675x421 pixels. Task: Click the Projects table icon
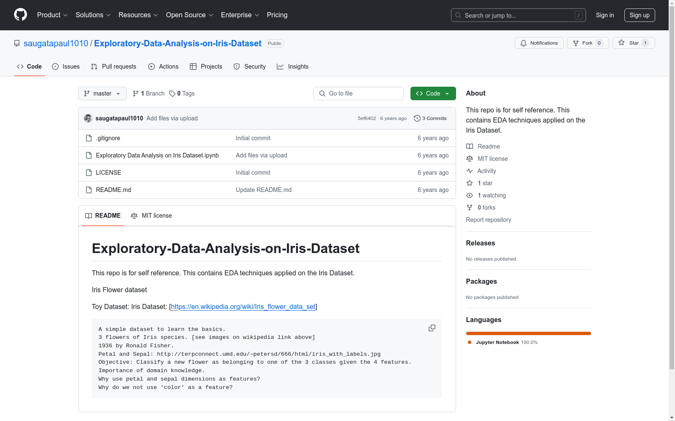click(193, 67)
